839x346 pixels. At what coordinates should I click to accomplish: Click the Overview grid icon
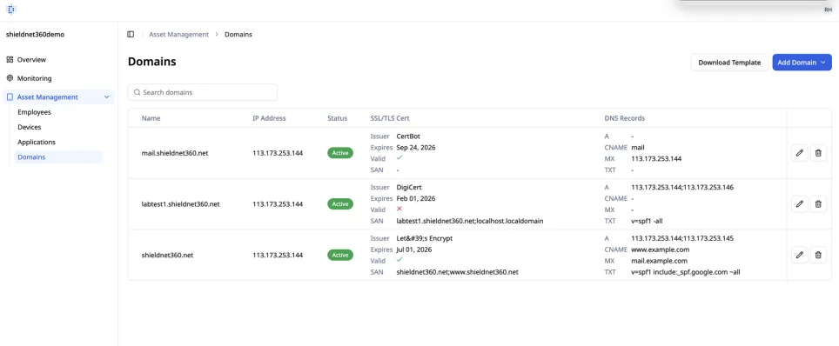pos(10,59)
